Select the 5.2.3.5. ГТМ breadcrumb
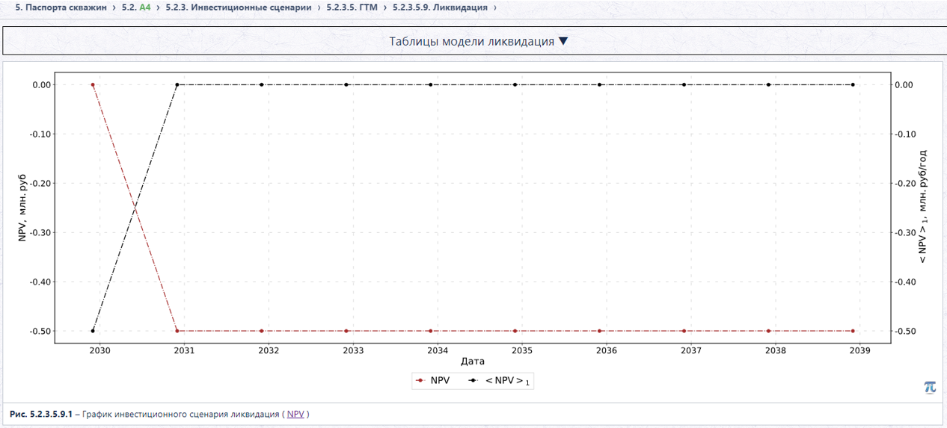Screen dimensions: 947x428 pos(352,7)
